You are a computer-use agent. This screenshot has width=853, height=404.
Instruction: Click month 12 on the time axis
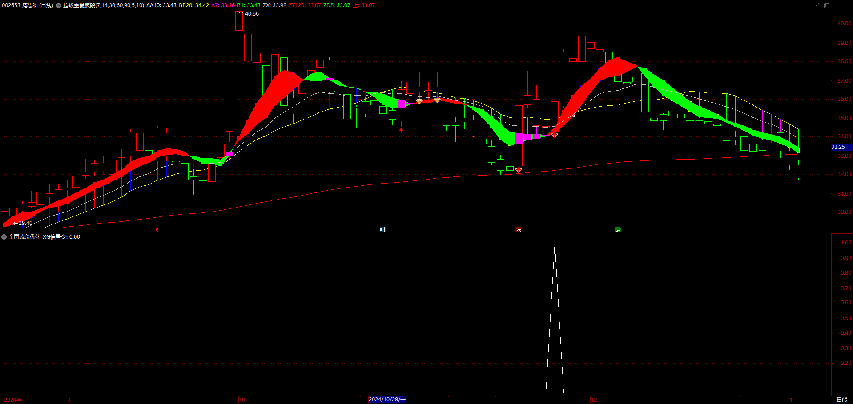594,400
